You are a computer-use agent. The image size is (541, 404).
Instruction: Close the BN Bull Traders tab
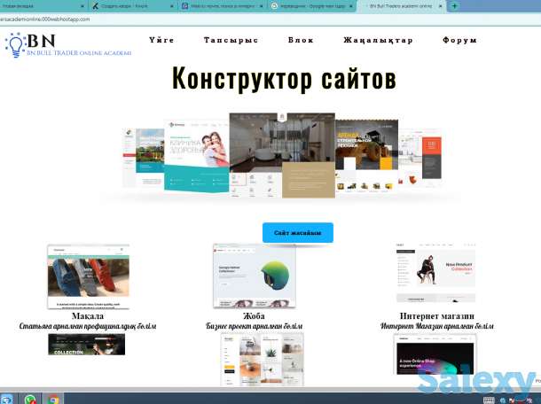[440, 6]
